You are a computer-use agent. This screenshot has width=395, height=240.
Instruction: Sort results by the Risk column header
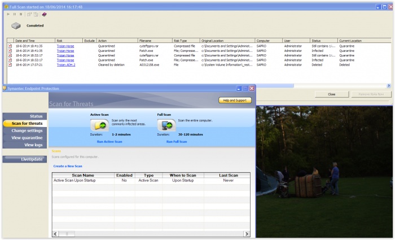[69, 41]
